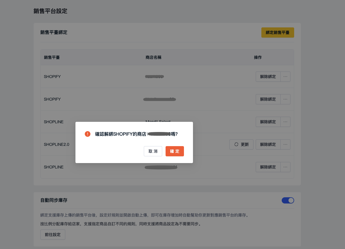Toggle the 自動同步庫存 switch
This screenshot has height=249, width=345.
tap(288, 200)
